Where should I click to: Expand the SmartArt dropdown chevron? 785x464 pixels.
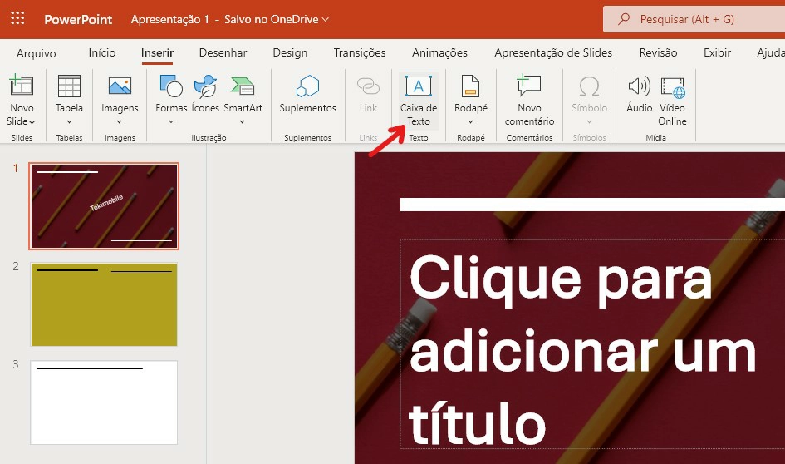click(243, 121)
